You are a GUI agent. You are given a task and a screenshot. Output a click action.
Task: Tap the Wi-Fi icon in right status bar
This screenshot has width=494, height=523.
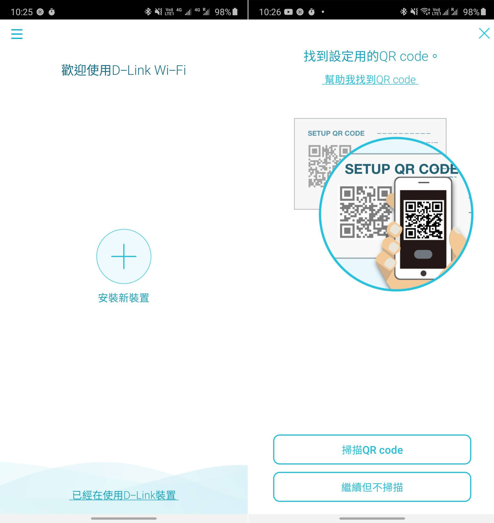click(x=425, y=11)
